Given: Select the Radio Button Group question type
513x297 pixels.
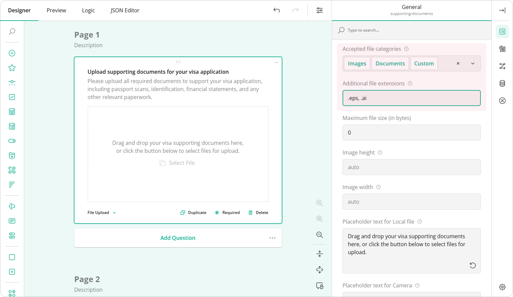Looking at the screenshot, I should 12,53.
